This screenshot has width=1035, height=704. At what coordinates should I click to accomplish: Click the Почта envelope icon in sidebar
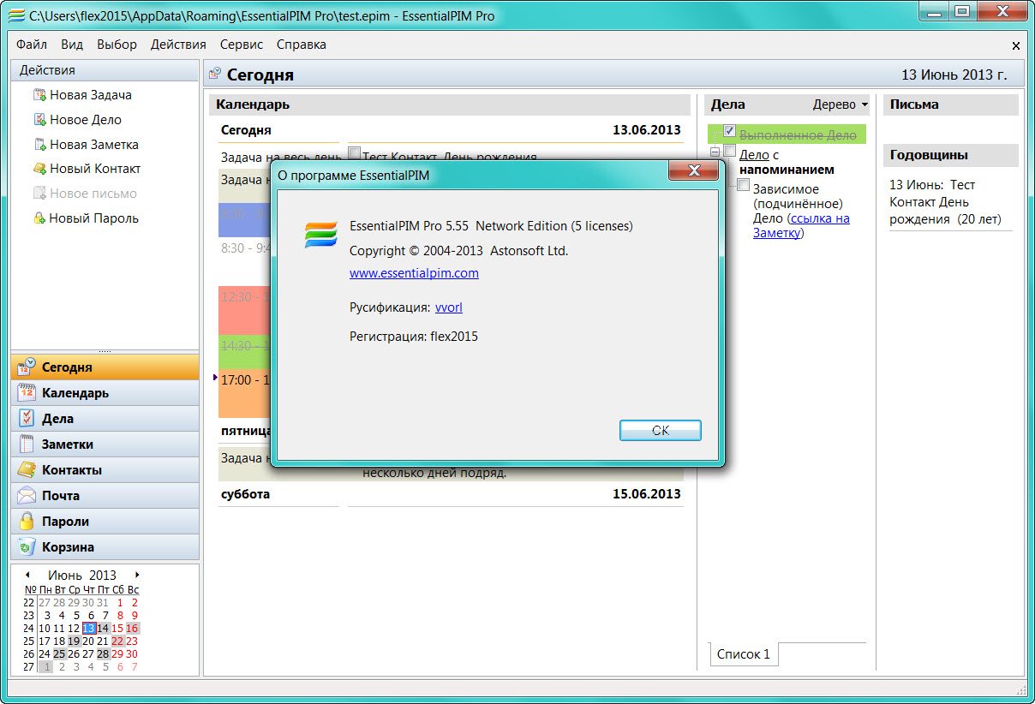click(x=27, y=496)
